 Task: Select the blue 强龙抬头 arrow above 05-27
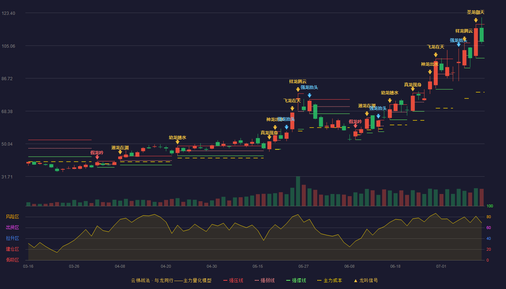309,95
